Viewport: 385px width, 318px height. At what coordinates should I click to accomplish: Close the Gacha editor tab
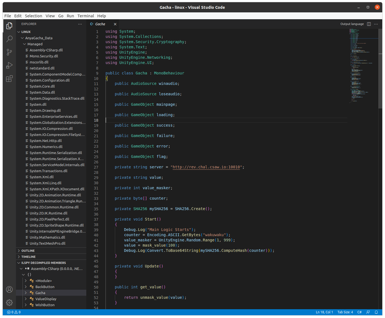[115, 24]
